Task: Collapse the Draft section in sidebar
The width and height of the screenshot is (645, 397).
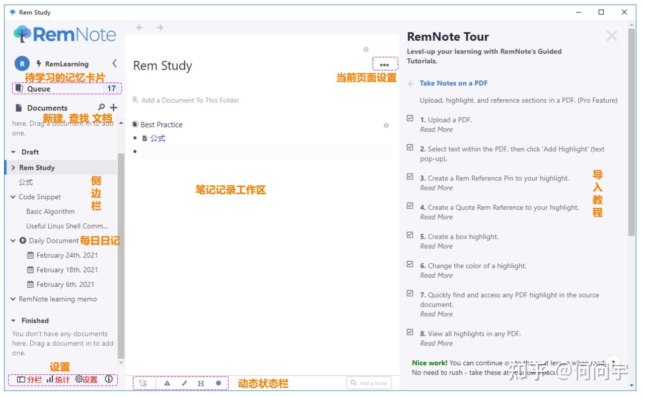Action: [x=13, y=151]
